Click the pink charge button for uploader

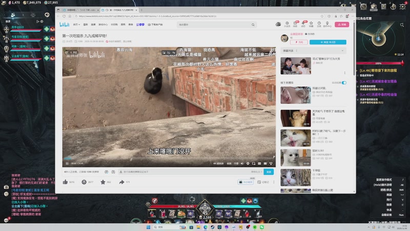point(299,42)
